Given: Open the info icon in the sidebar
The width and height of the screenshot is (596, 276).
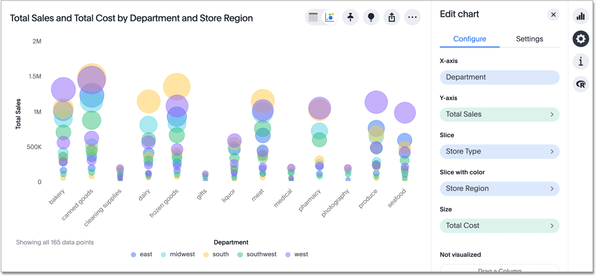Looking at the screenshot, I should pos(580,62).
